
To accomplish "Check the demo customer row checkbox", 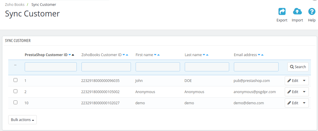I will click(x=15, y=102).
